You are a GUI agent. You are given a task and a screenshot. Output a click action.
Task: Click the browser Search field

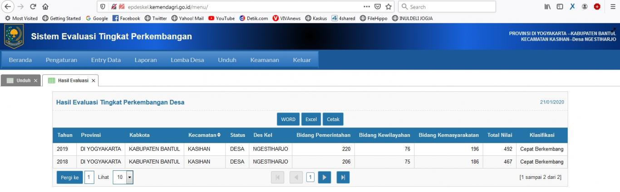point(447,7)
